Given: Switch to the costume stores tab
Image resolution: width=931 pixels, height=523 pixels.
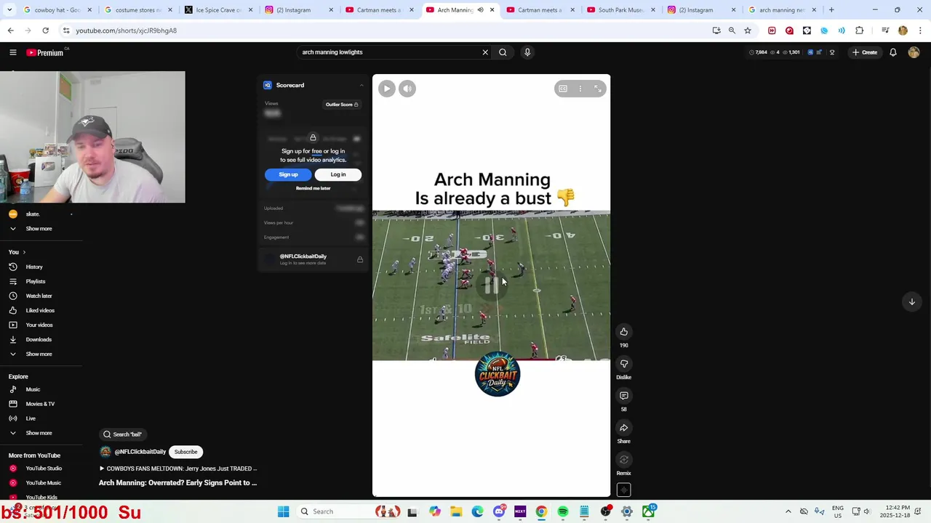Looking at the screenshot, I should pyautogui.click(x=138, y=10).
